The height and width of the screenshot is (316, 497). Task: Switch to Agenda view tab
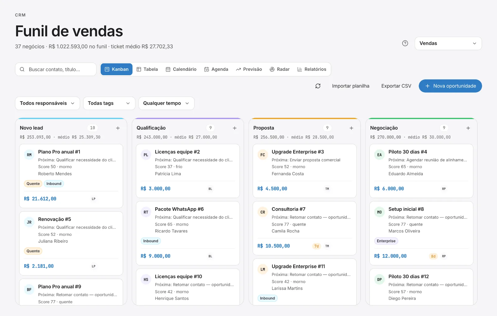(x=216, y=69)
